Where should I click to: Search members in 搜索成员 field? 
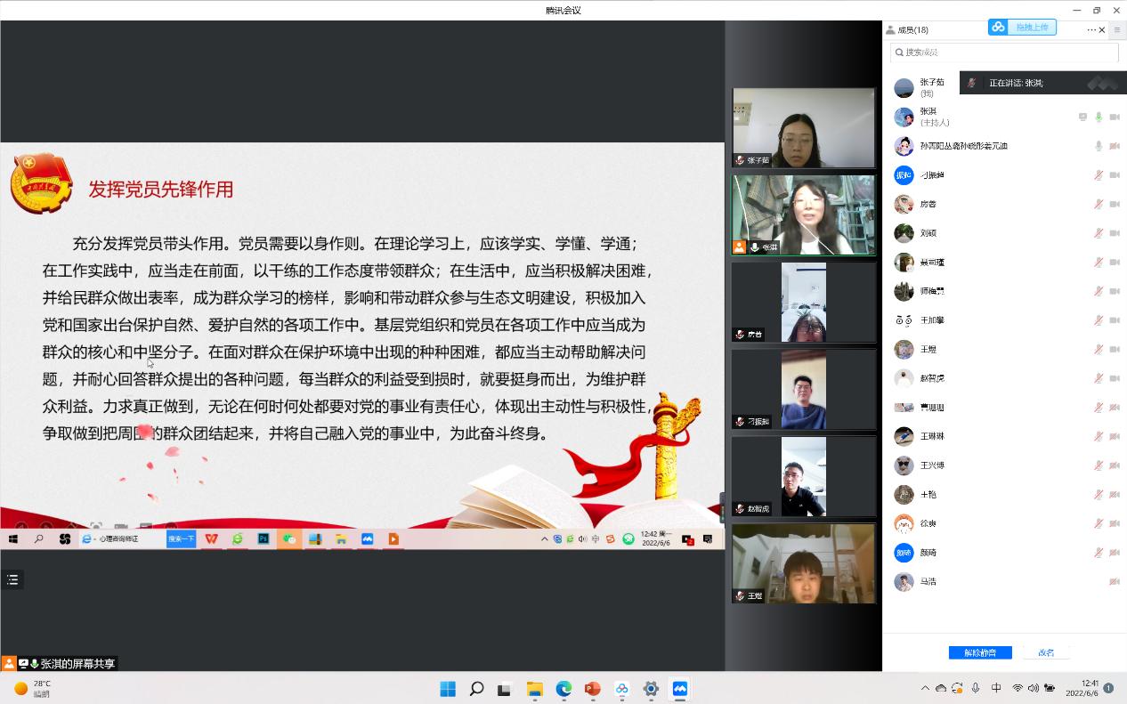coord(1004,53)
